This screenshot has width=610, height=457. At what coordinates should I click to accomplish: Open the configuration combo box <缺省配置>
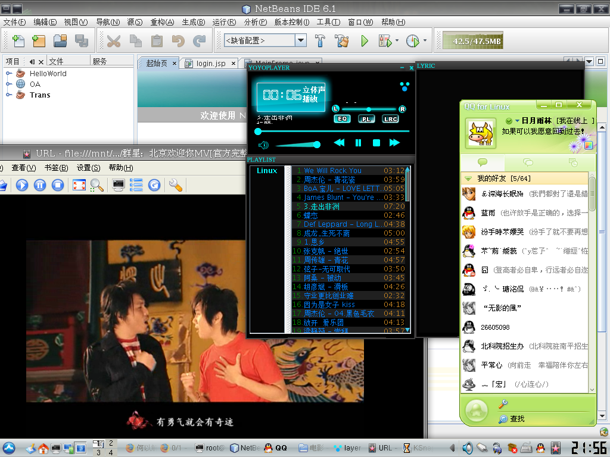point(265,40)
